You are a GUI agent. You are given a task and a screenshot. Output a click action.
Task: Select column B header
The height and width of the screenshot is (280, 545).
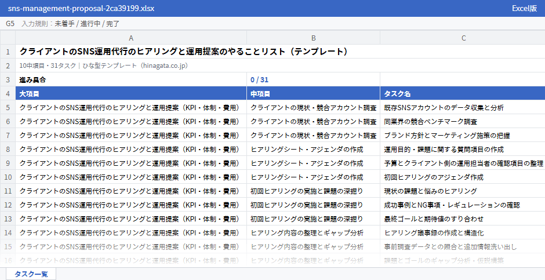pos(313,38)
